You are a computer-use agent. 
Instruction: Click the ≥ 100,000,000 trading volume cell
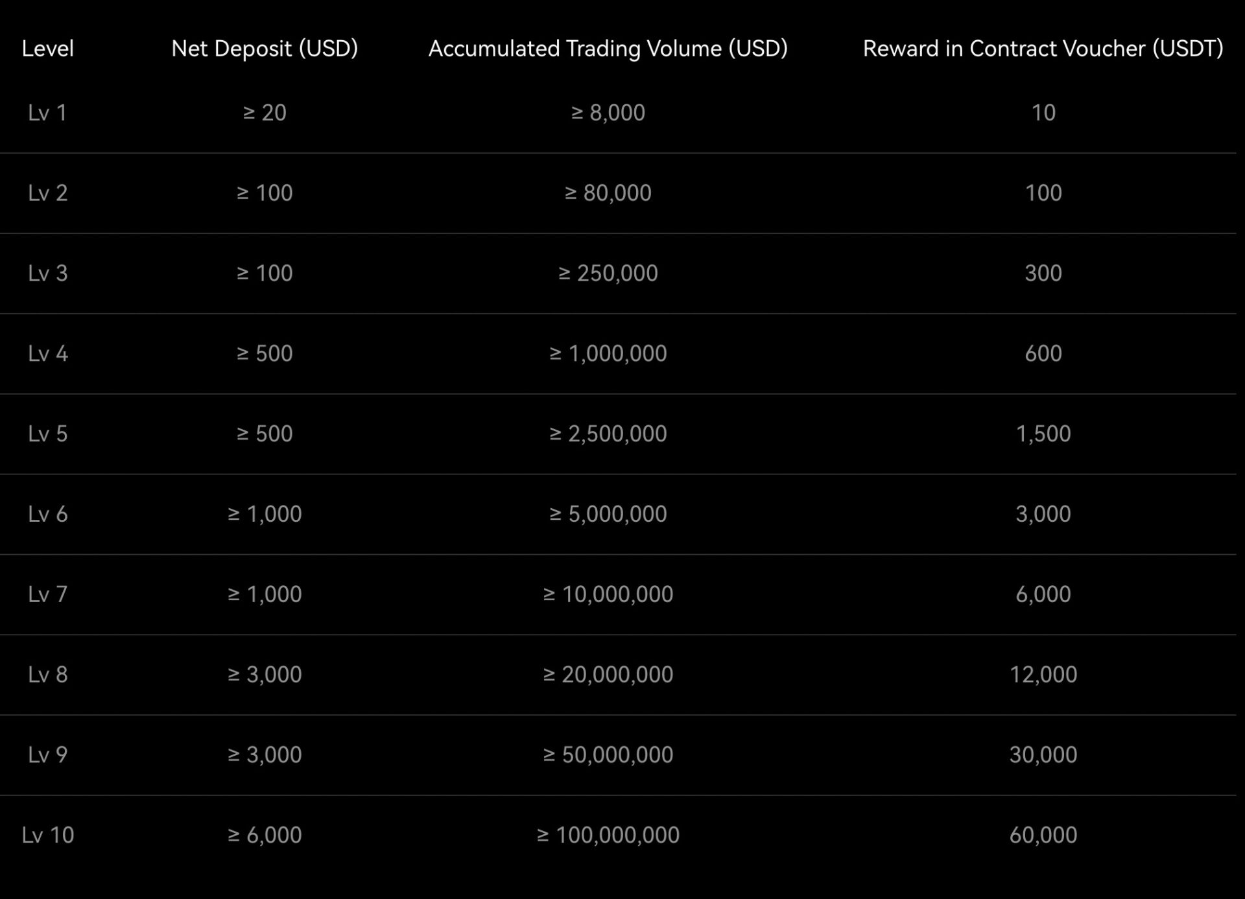(608, 835)
